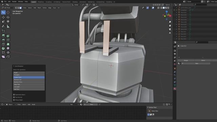217x122 pixels.
Task: Select the Select Box tool in toolbar
Action: [3, 13]
